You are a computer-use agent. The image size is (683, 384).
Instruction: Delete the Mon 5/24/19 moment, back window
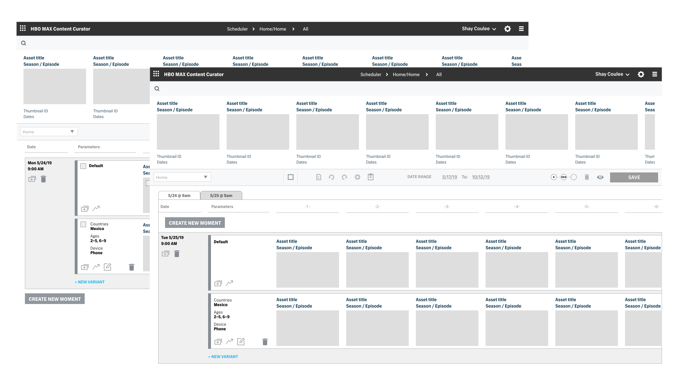point(43,179)
